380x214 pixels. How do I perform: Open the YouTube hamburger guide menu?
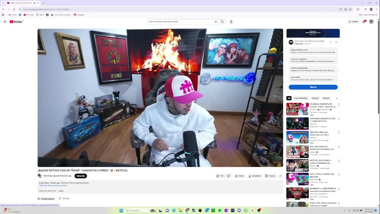pyautogui.click(x=5, y=22)
